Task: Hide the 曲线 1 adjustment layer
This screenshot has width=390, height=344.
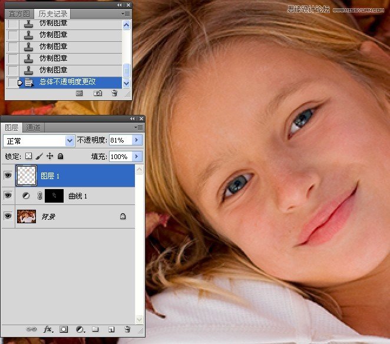Action: 8,196
